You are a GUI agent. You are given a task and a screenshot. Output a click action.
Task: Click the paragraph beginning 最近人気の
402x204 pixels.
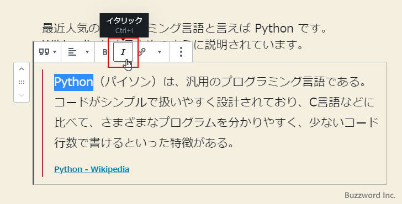pyautogui.click(x=184, y=29)
